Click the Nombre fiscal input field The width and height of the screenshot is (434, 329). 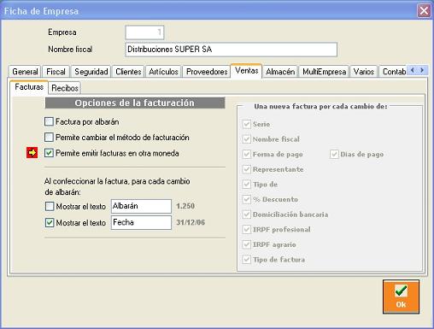pos(232,50)
